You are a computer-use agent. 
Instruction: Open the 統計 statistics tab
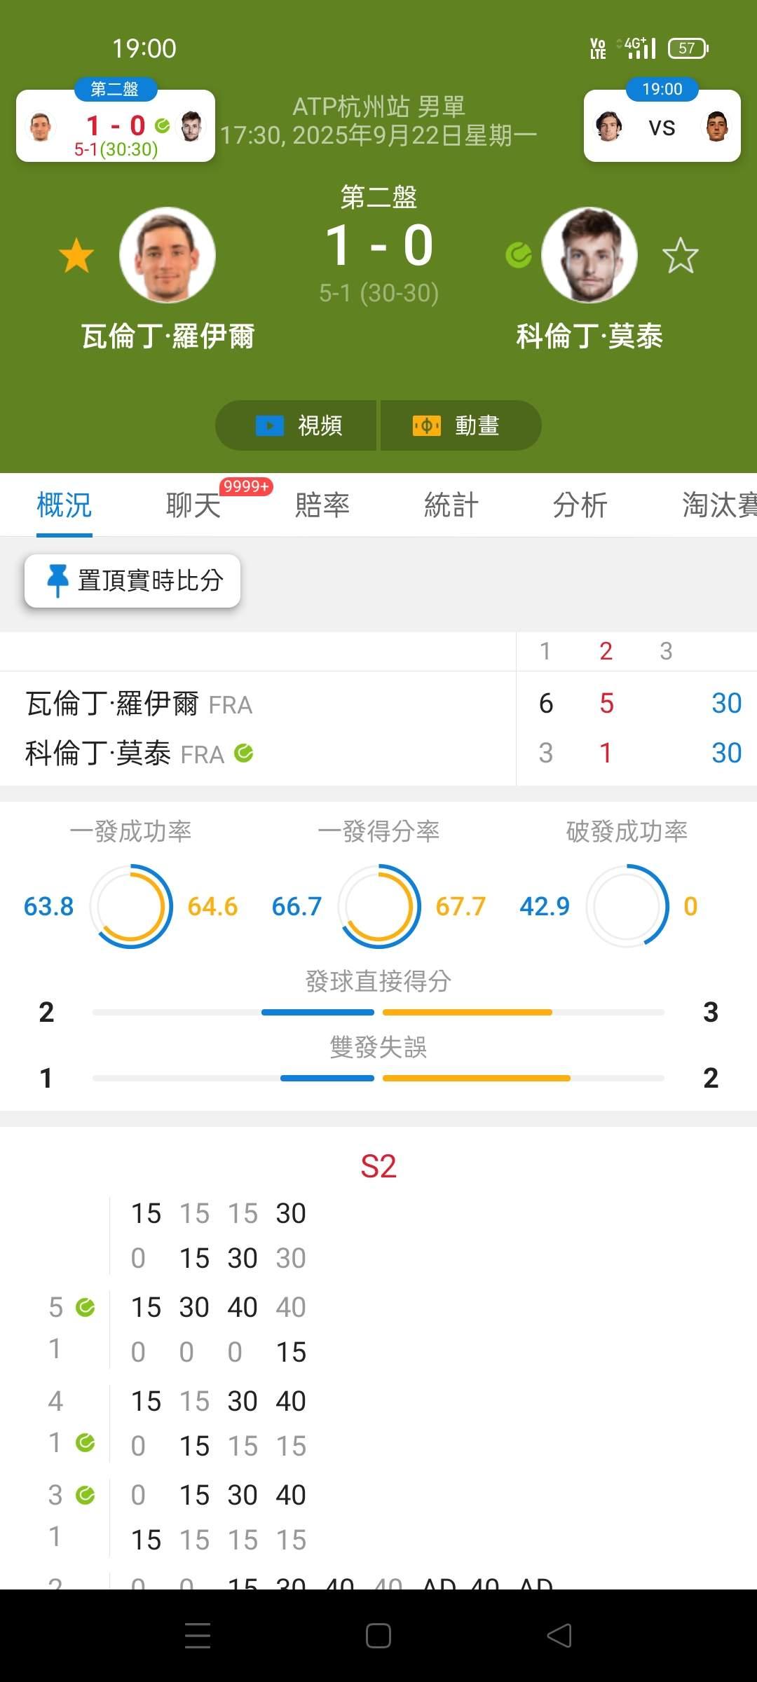click(x=451, y=505)
